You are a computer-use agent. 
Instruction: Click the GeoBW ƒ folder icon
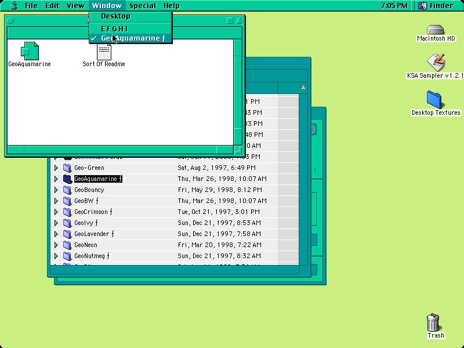click(x=67, y=201)
